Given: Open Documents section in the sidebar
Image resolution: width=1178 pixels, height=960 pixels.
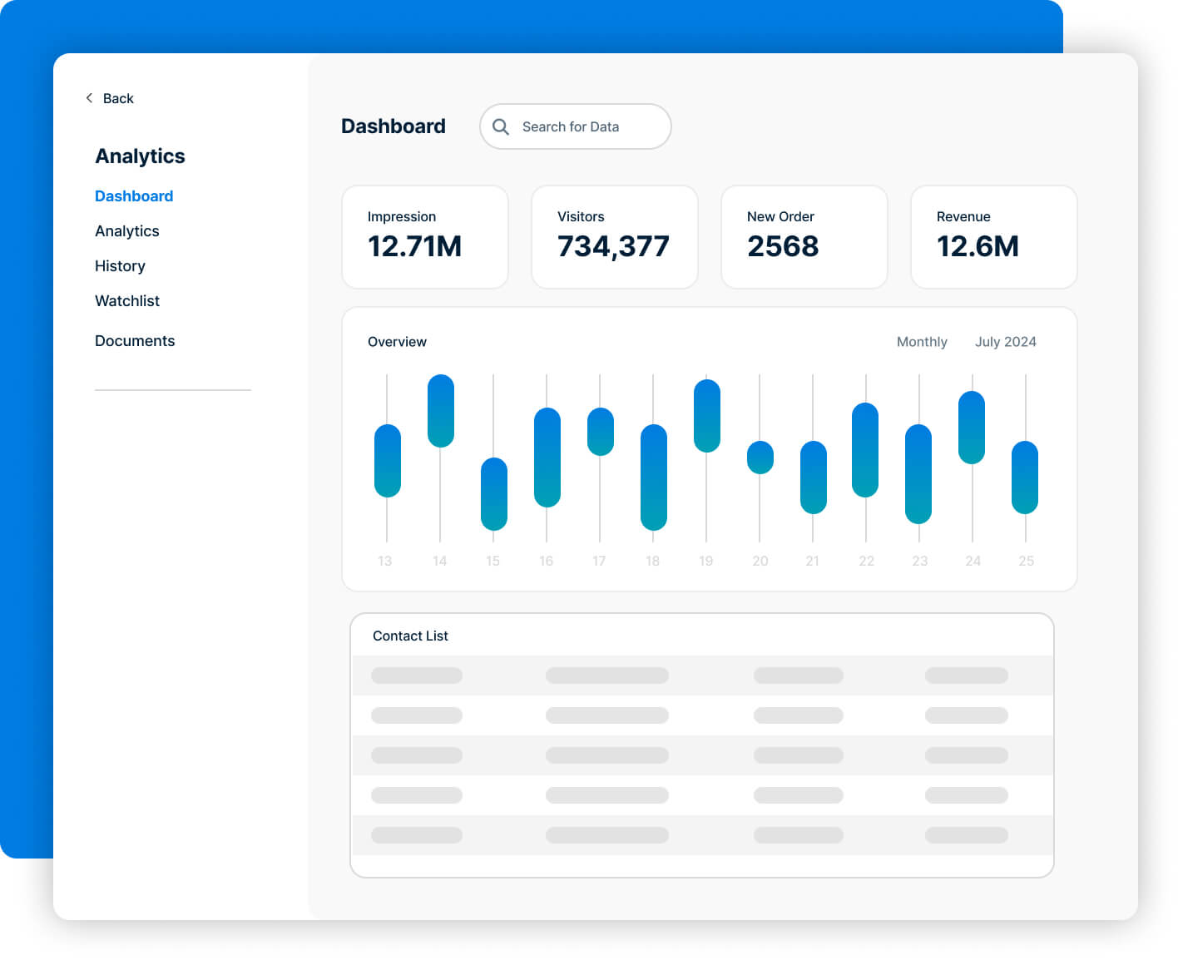Looking at the screenshot, I should [x=135, y=341].
